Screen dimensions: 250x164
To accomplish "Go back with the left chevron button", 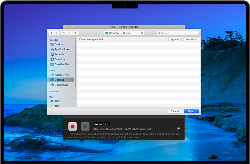I will (x=52, y=33).
